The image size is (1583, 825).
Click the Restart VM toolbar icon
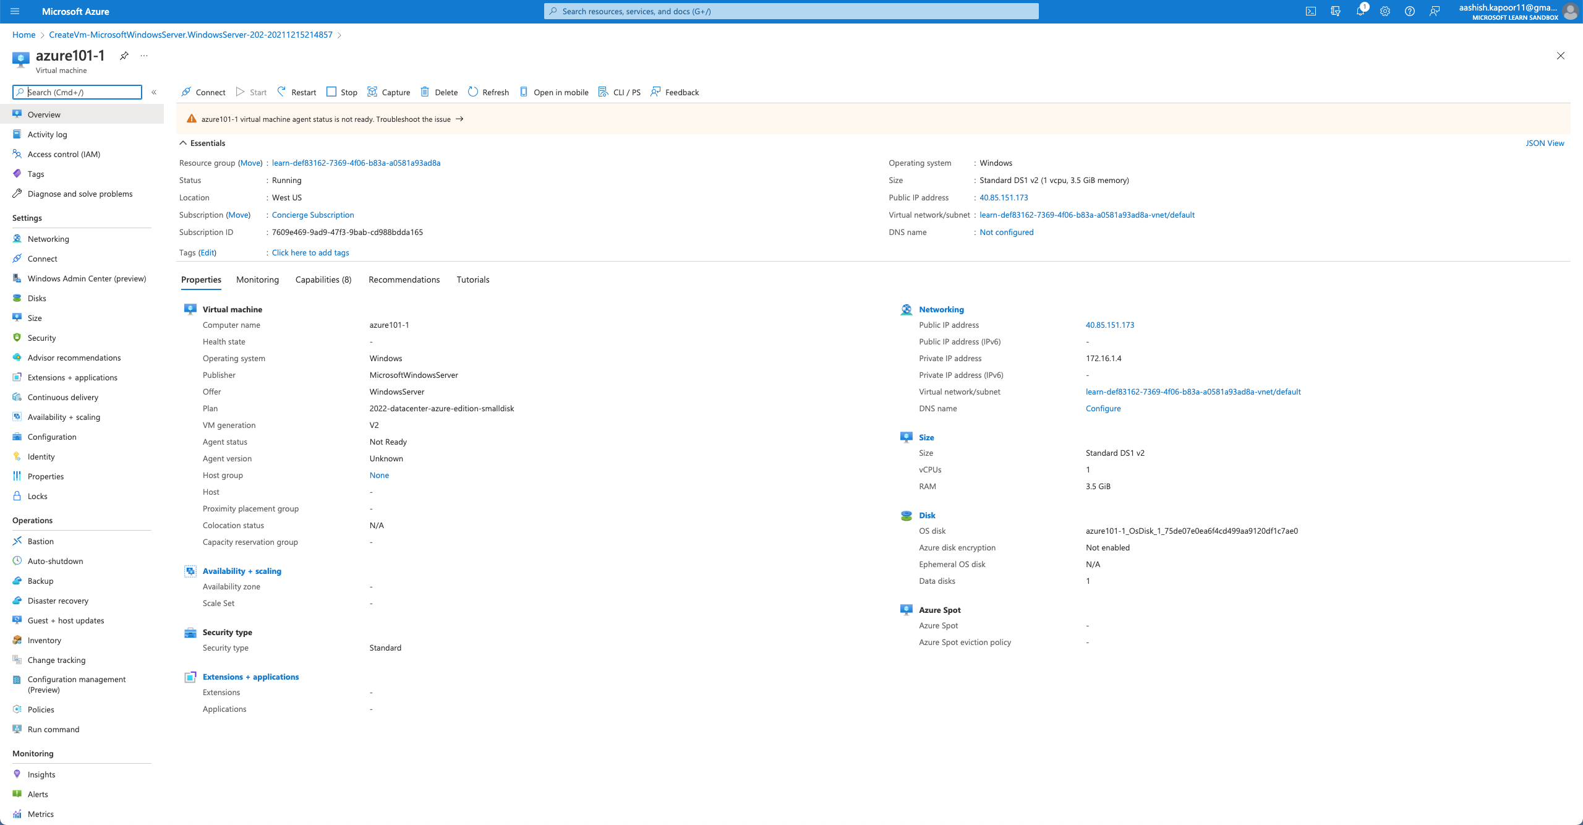point(282,92)
